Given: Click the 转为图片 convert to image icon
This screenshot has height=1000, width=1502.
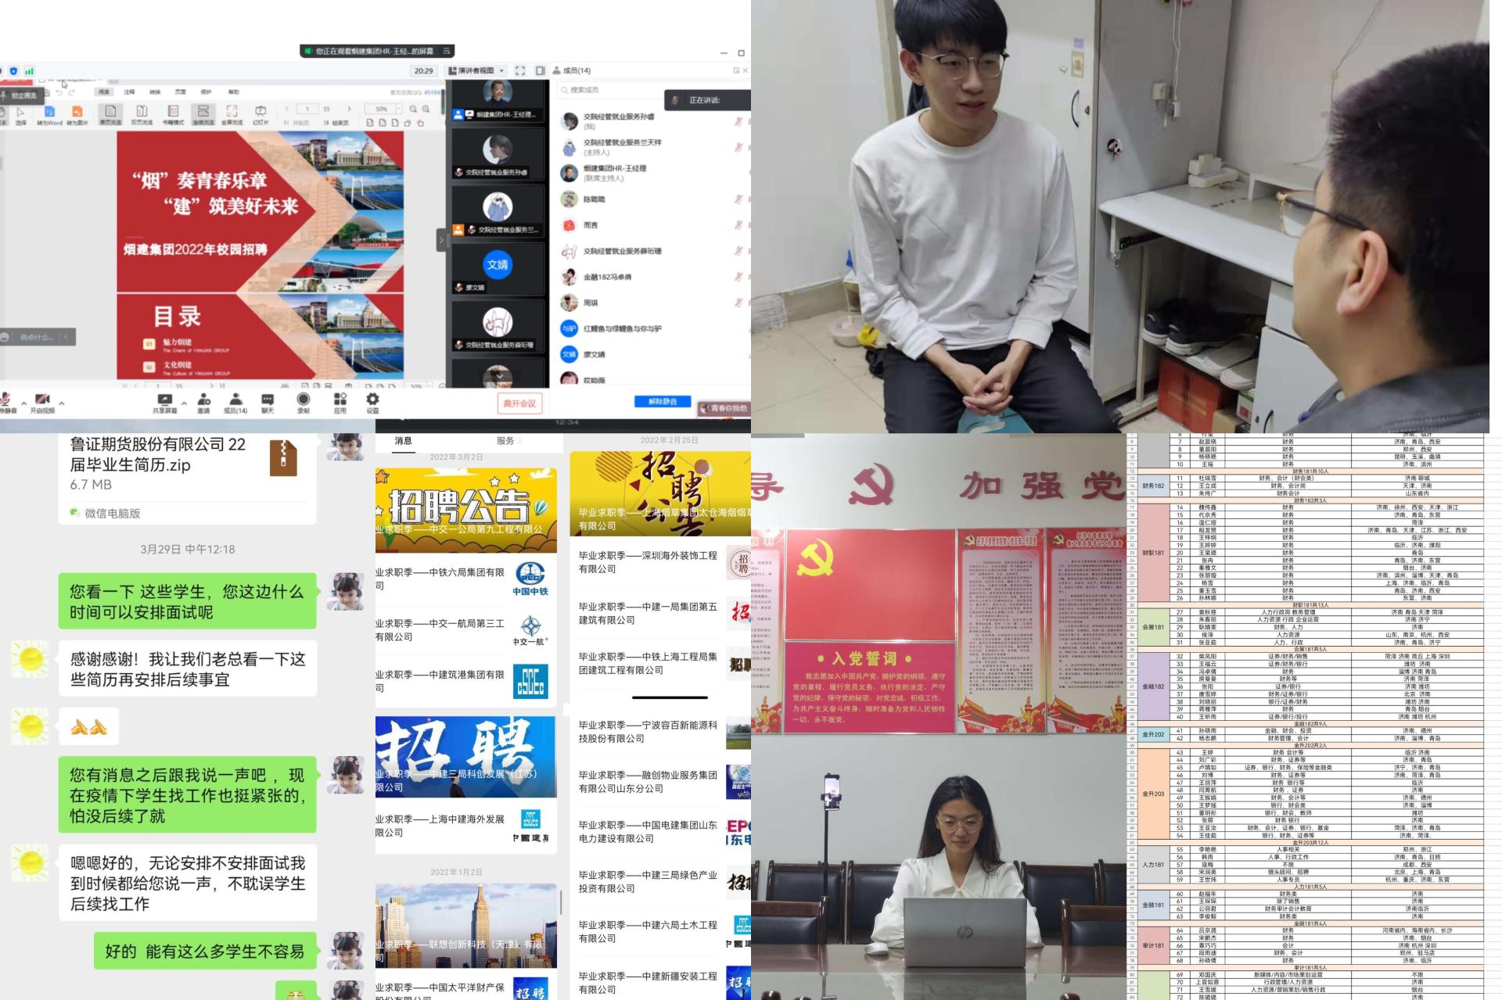Looking at the screenshot, I should tap(77, 116).
